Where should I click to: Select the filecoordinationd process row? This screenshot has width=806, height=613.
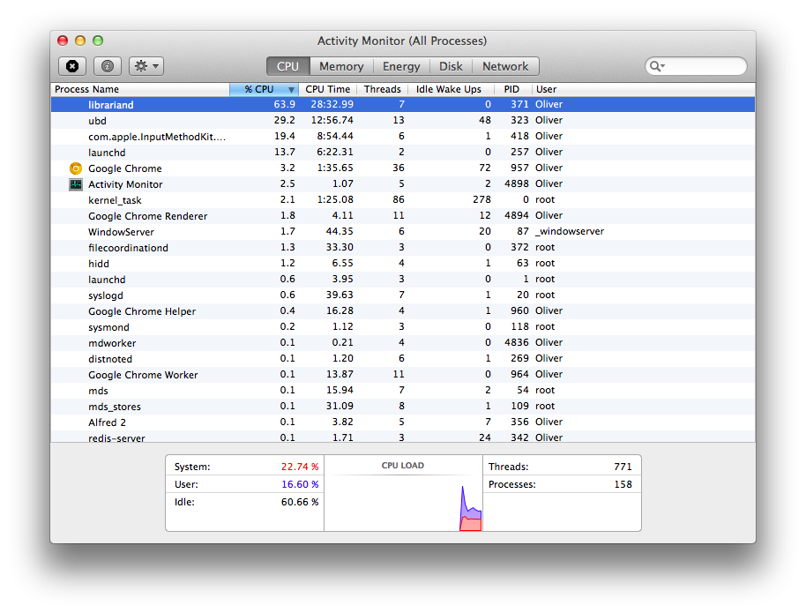403,248
